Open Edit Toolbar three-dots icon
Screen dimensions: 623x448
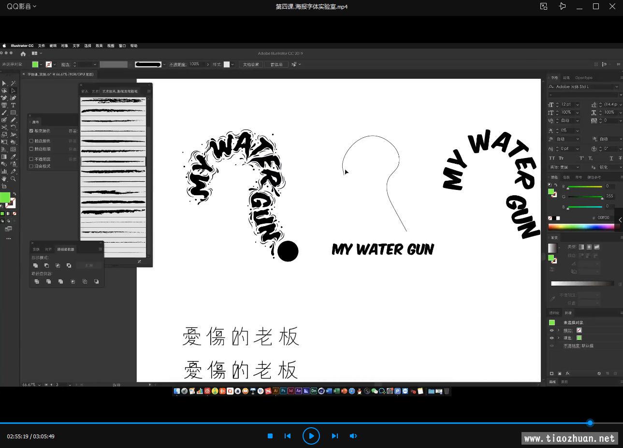[x=8, y=238]
